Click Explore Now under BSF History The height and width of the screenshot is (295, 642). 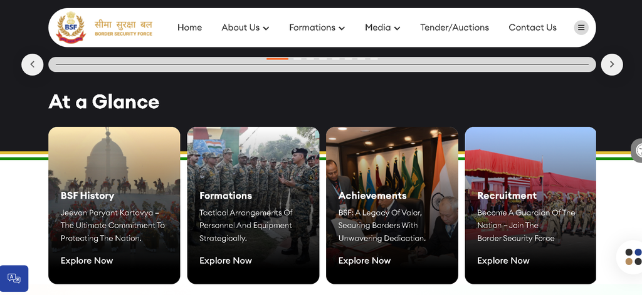87,261
